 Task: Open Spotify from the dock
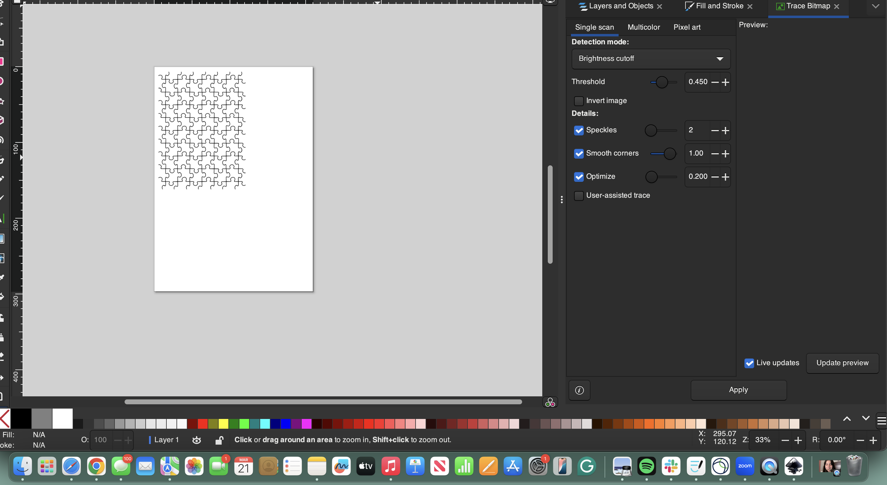click(x=646, y=467)
